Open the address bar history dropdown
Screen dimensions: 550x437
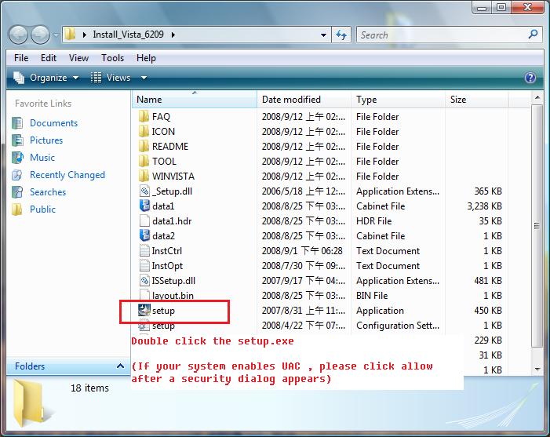(x=323, y=35)
